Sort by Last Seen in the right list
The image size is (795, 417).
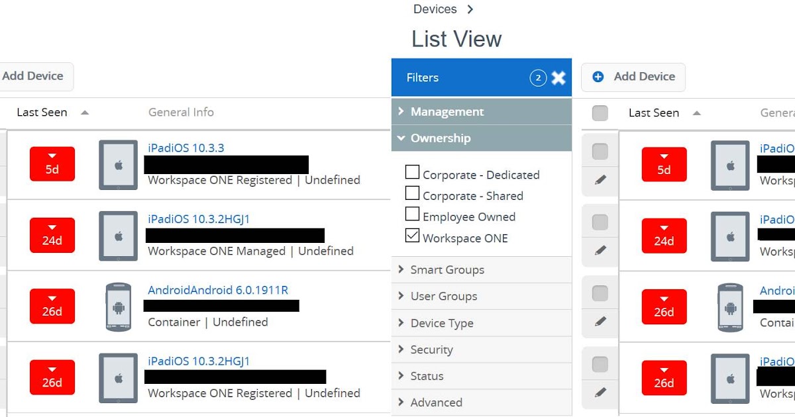click(664, 113)
